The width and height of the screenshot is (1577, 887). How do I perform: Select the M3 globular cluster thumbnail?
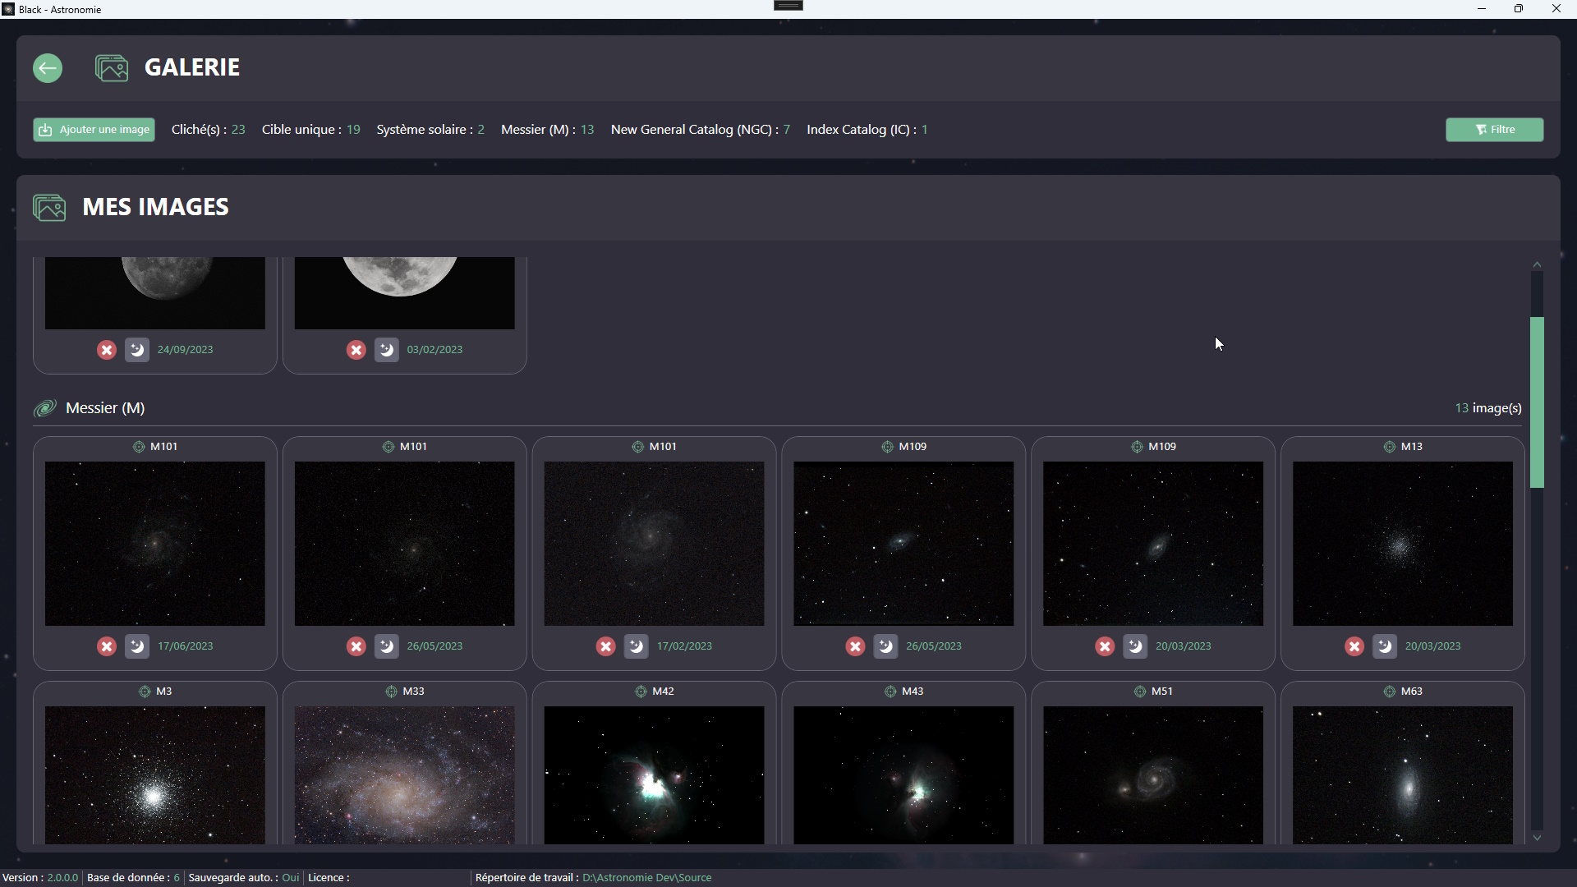[x=154, y=774]
